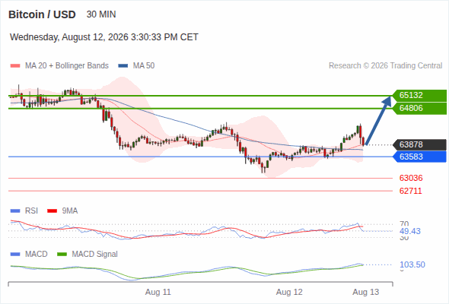449x304 pixels.
Task: Click the 63036 red support label
Action: [x=411, y=178]
